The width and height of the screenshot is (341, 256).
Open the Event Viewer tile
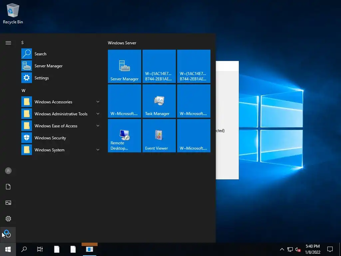159,135
